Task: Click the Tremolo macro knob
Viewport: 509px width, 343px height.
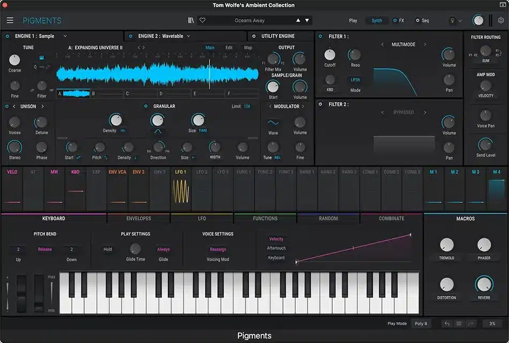Action: click(447, 245)
